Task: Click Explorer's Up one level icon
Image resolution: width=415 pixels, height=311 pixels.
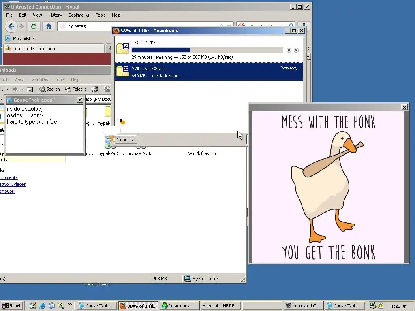Action: [30, 89]
